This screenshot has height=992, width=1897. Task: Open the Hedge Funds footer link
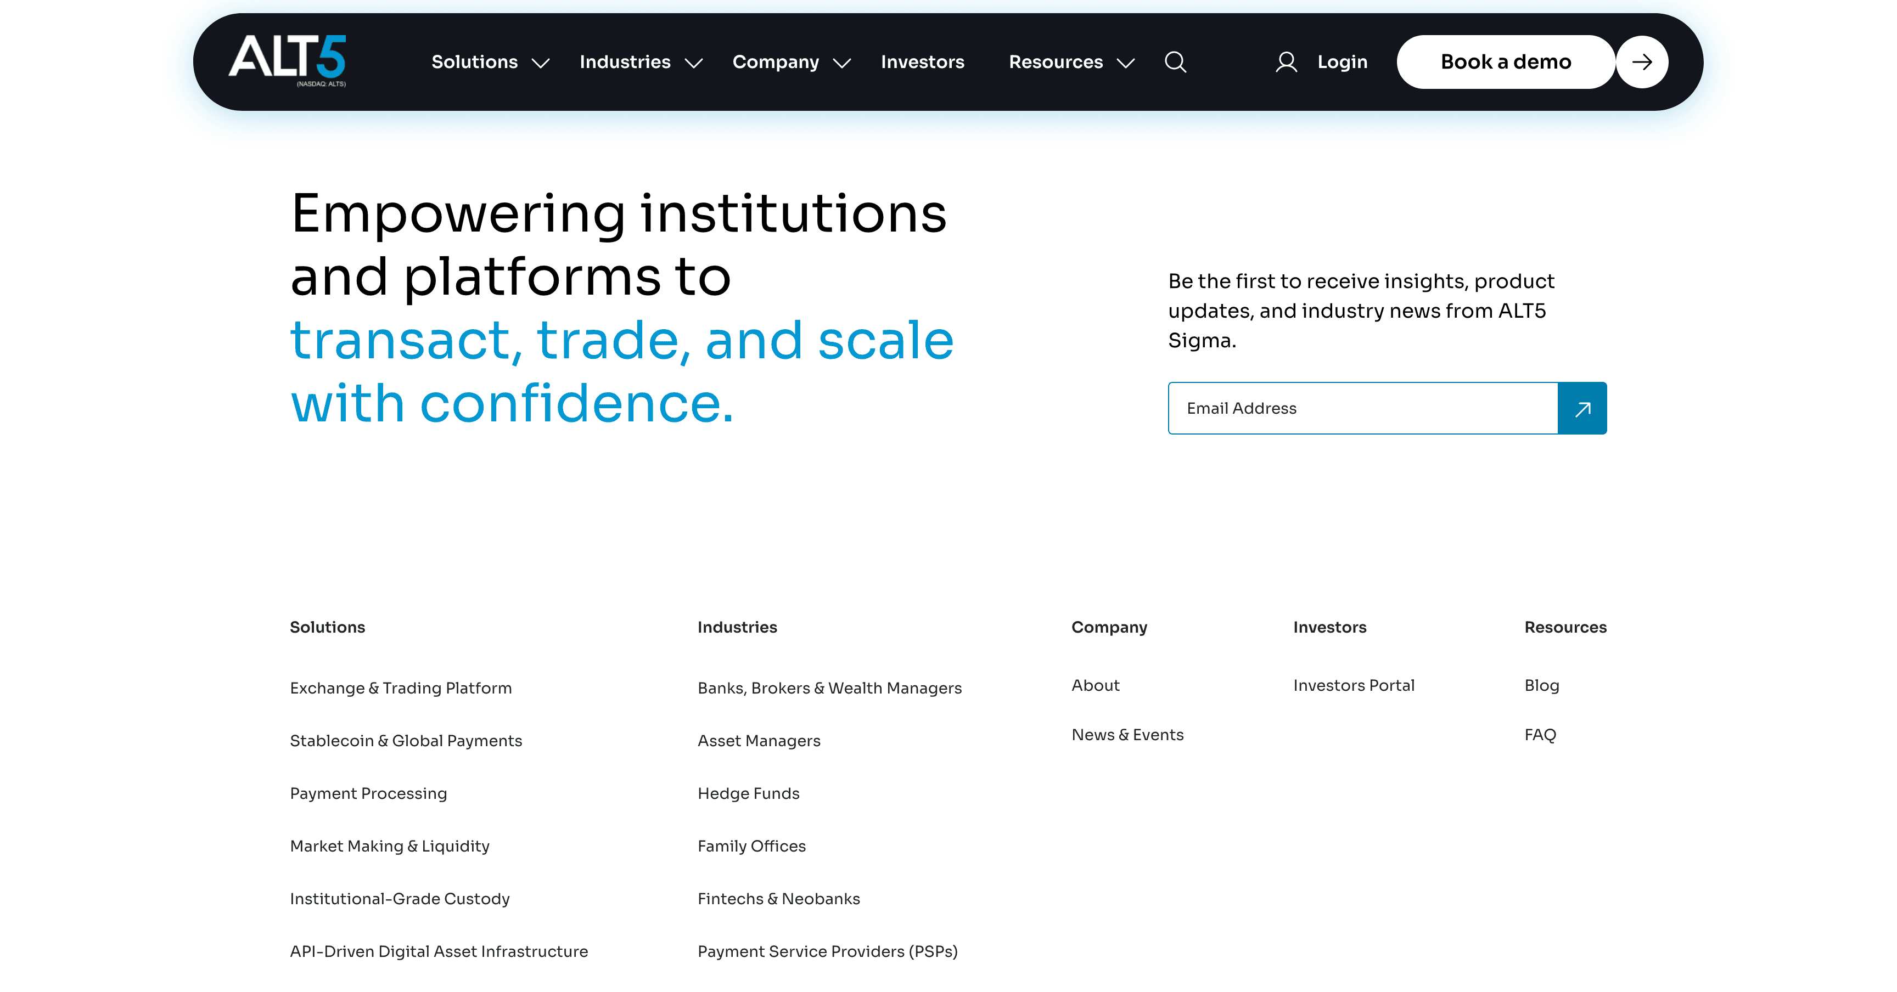click(748, 793)
